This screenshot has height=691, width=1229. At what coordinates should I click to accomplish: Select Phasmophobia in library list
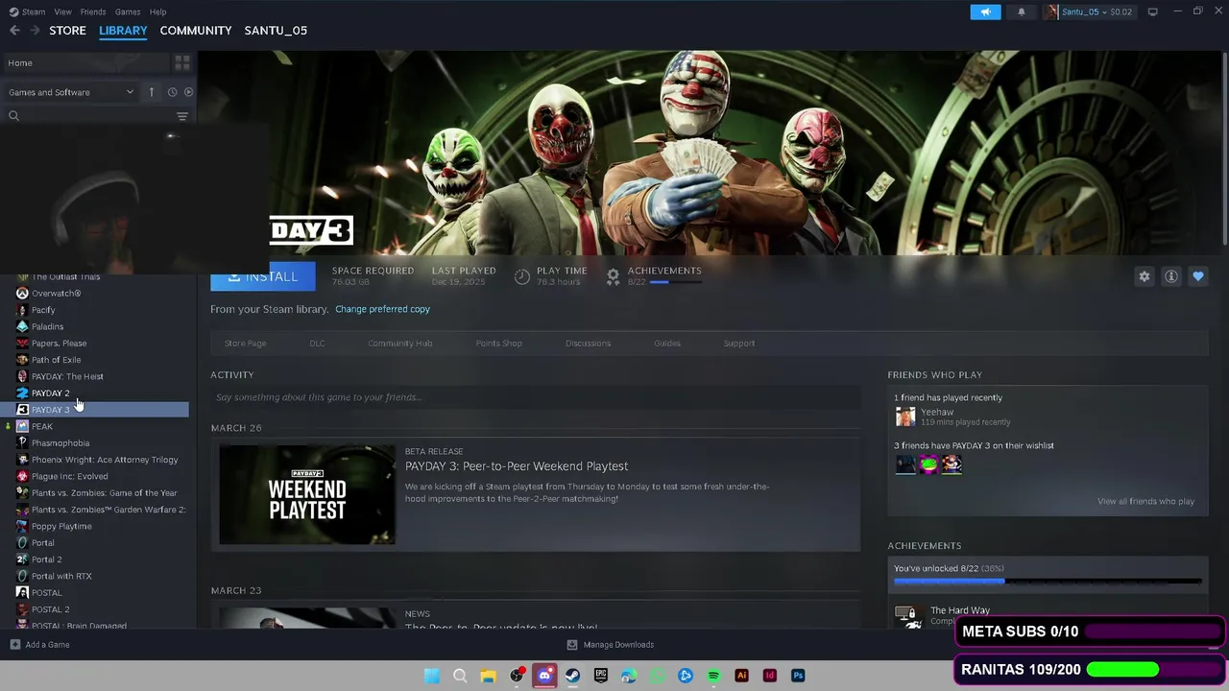[x=60, y=442]
